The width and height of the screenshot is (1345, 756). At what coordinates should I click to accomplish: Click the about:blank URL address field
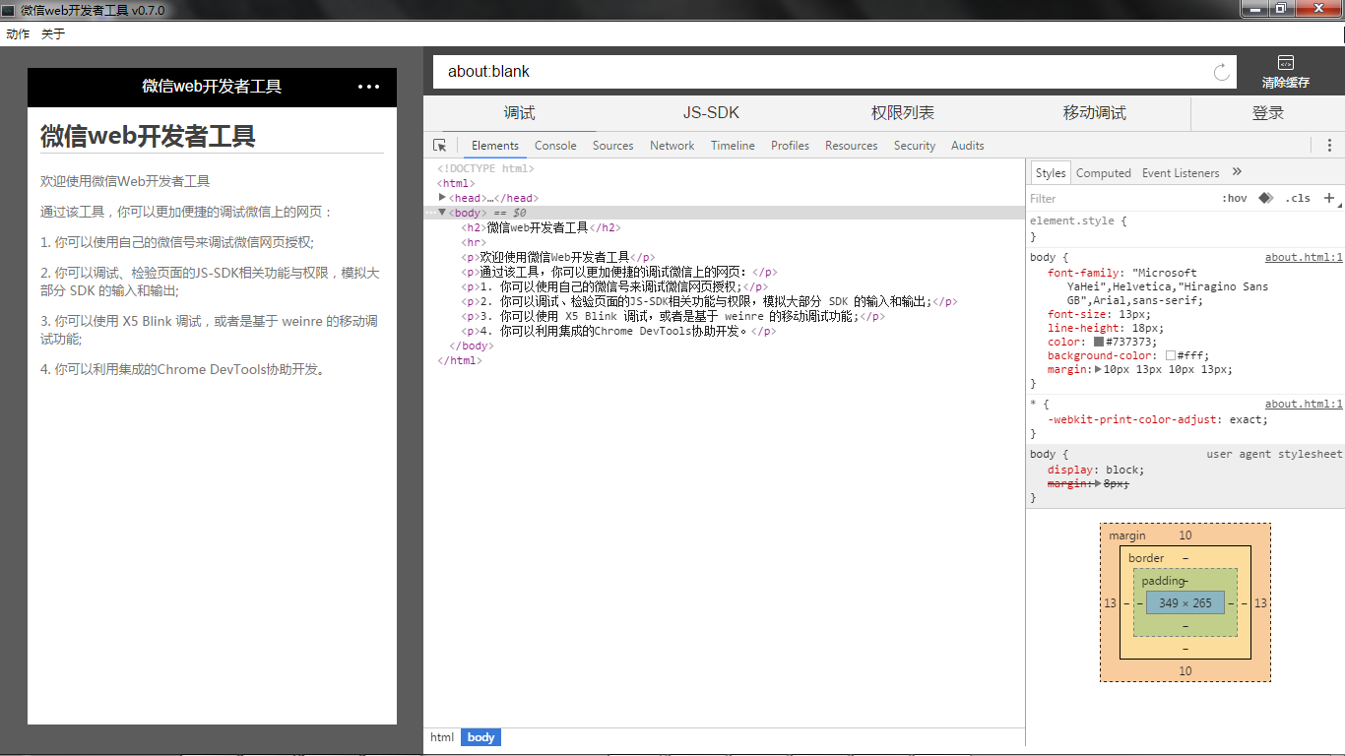[x=822, y=72]
